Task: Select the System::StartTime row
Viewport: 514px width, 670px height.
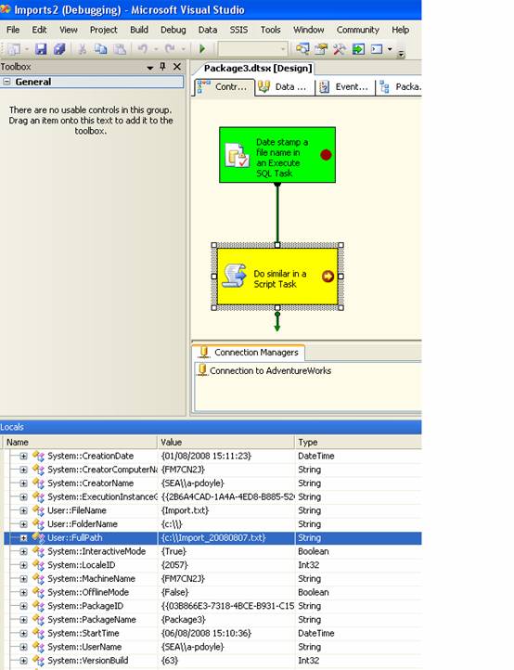Action: tap(212, 633)
